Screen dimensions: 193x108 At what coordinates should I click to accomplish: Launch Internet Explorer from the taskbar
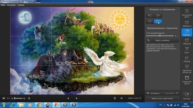(x=12, y=105)
